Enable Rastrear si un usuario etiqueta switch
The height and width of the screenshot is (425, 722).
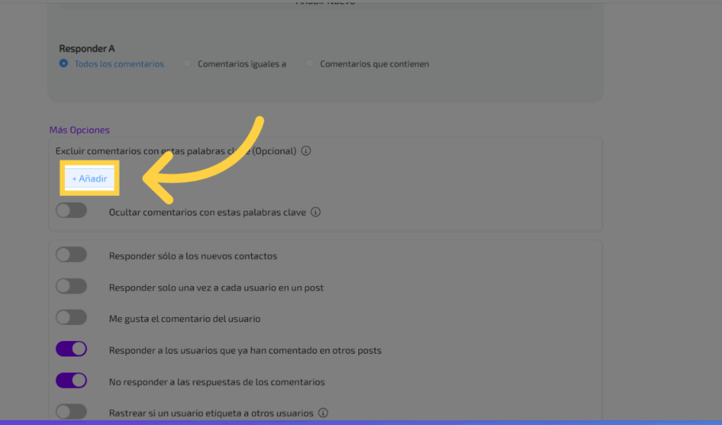tap(71, 412)
